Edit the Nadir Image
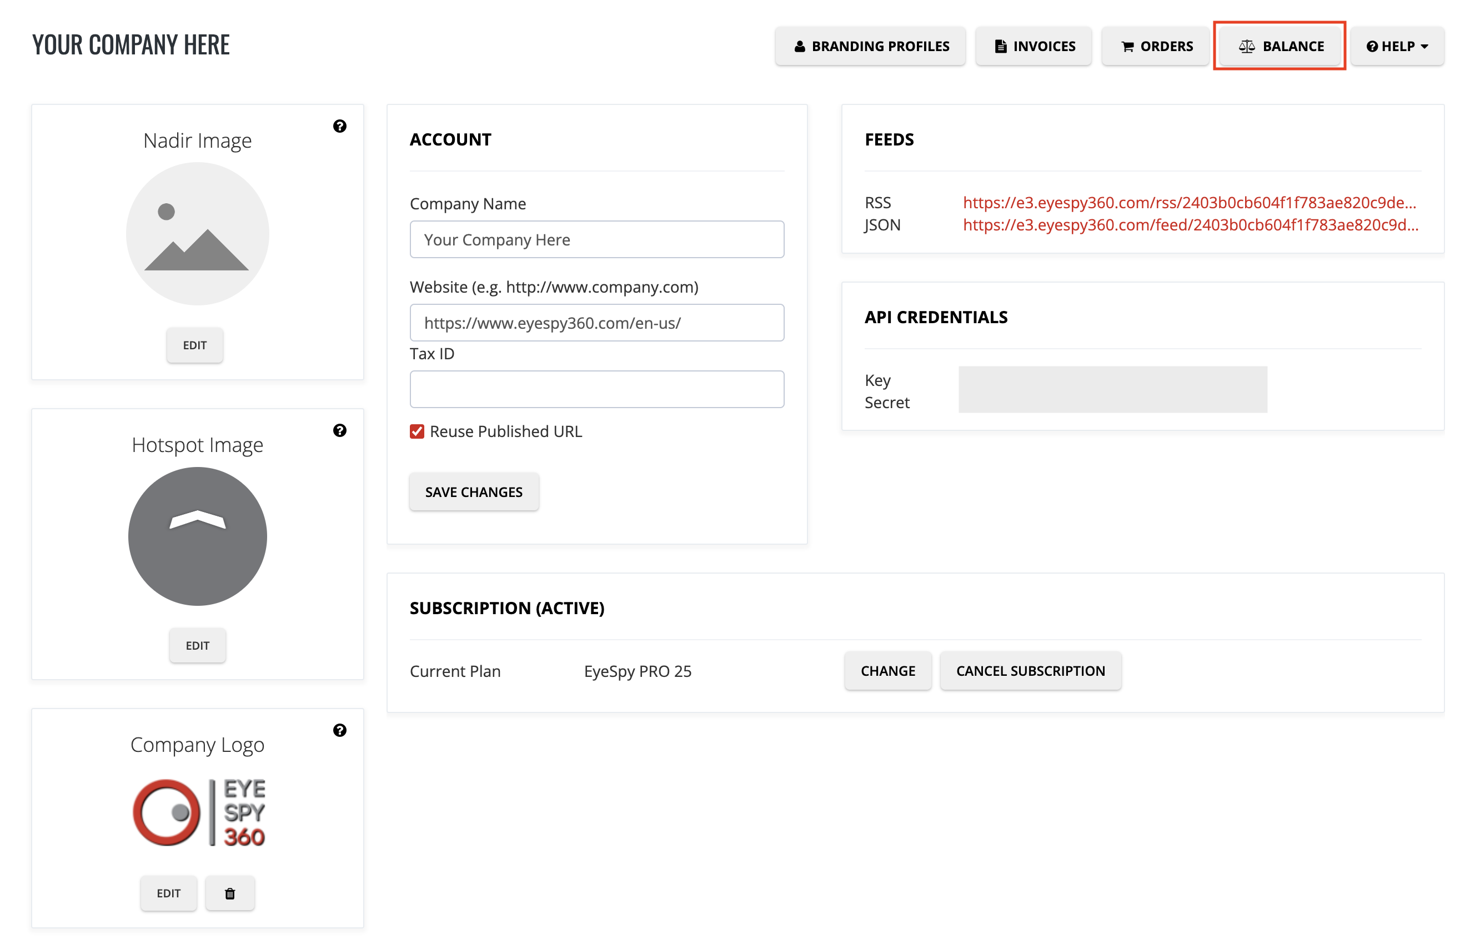 (195, 345)
